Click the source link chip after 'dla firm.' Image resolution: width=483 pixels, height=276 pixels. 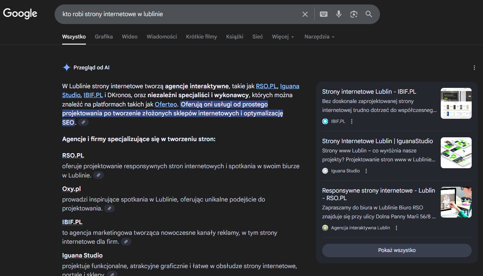[x=126, y=242]
